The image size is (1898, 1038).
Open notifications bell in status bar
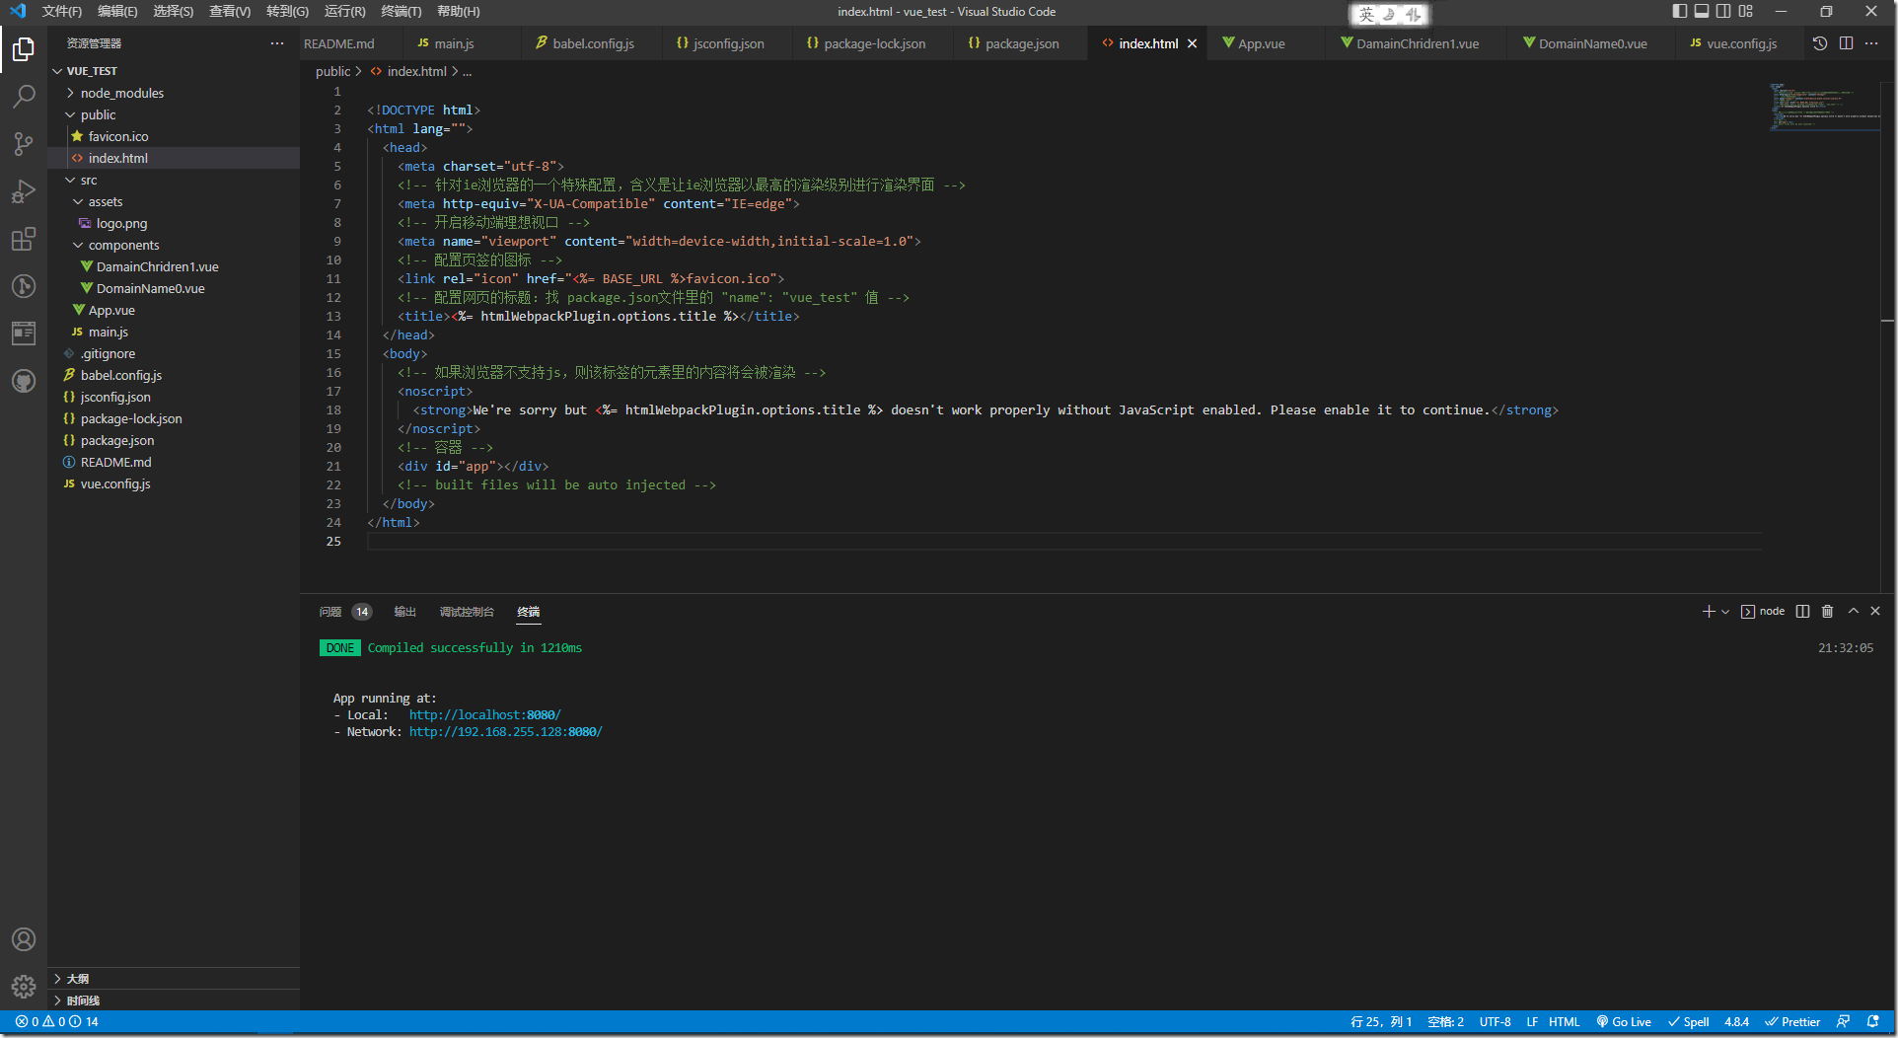coord(1872,1022)
